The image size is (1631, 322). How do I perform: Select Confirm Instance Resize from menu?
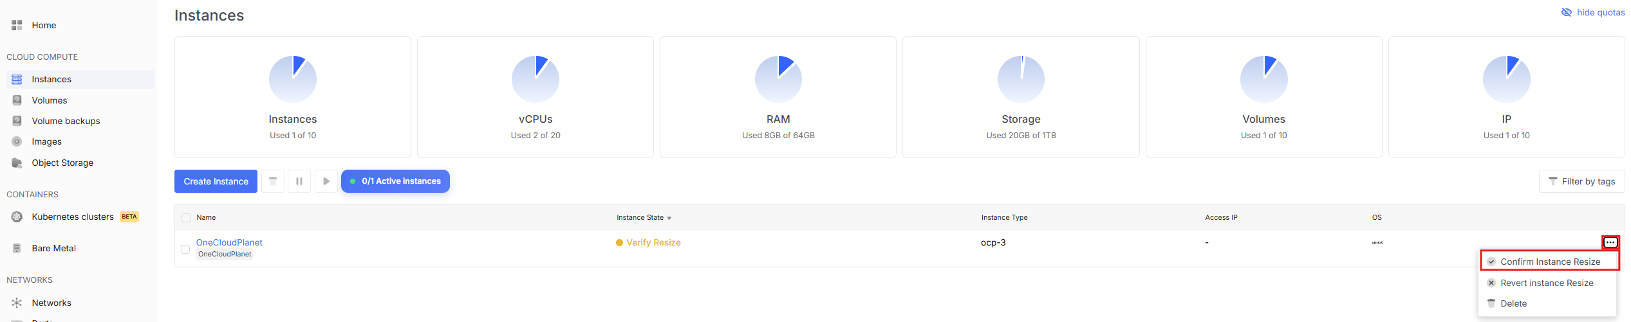coord(1549,262)
